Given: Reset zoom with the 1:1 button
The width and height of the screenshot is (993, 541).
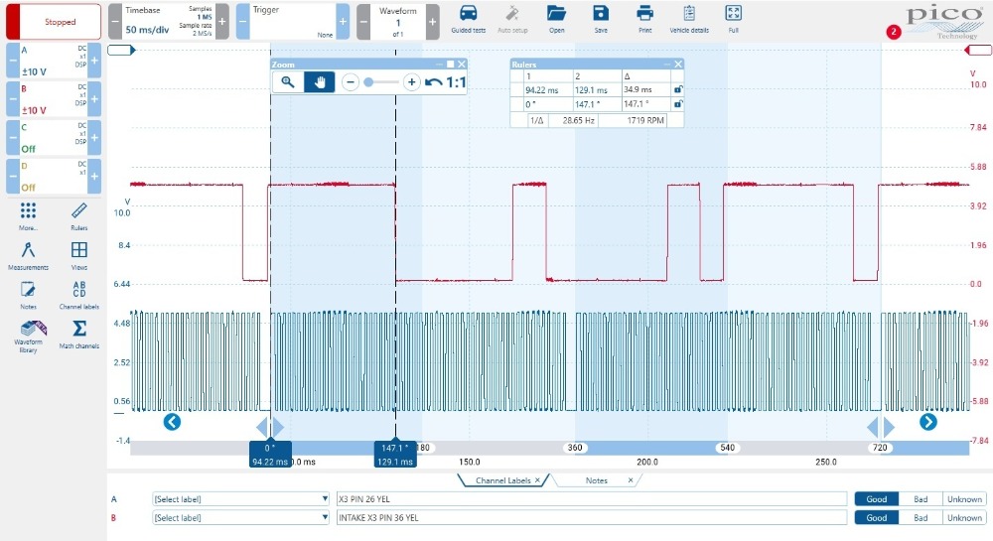Looking at the screenshot, I should (446, 82).
